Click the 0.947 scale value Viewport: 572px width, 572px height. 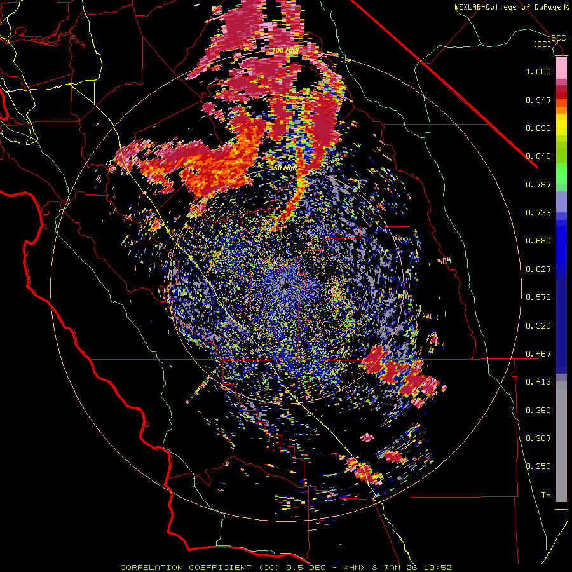click(538, 100)
